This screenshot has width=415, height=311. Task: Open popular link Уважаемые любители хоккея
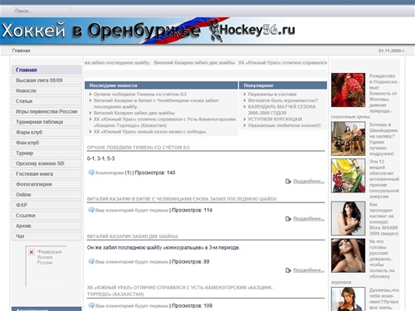tap(285, 125)
